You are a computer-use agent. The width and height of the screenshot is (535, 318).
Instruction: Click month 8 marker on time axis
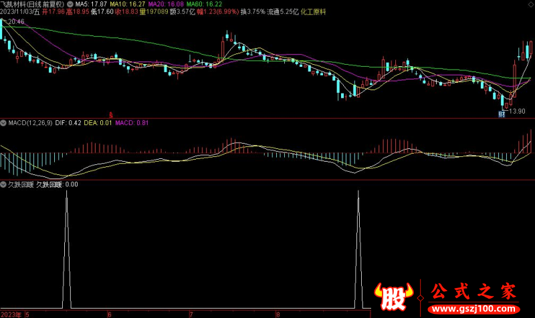(278, 315)
